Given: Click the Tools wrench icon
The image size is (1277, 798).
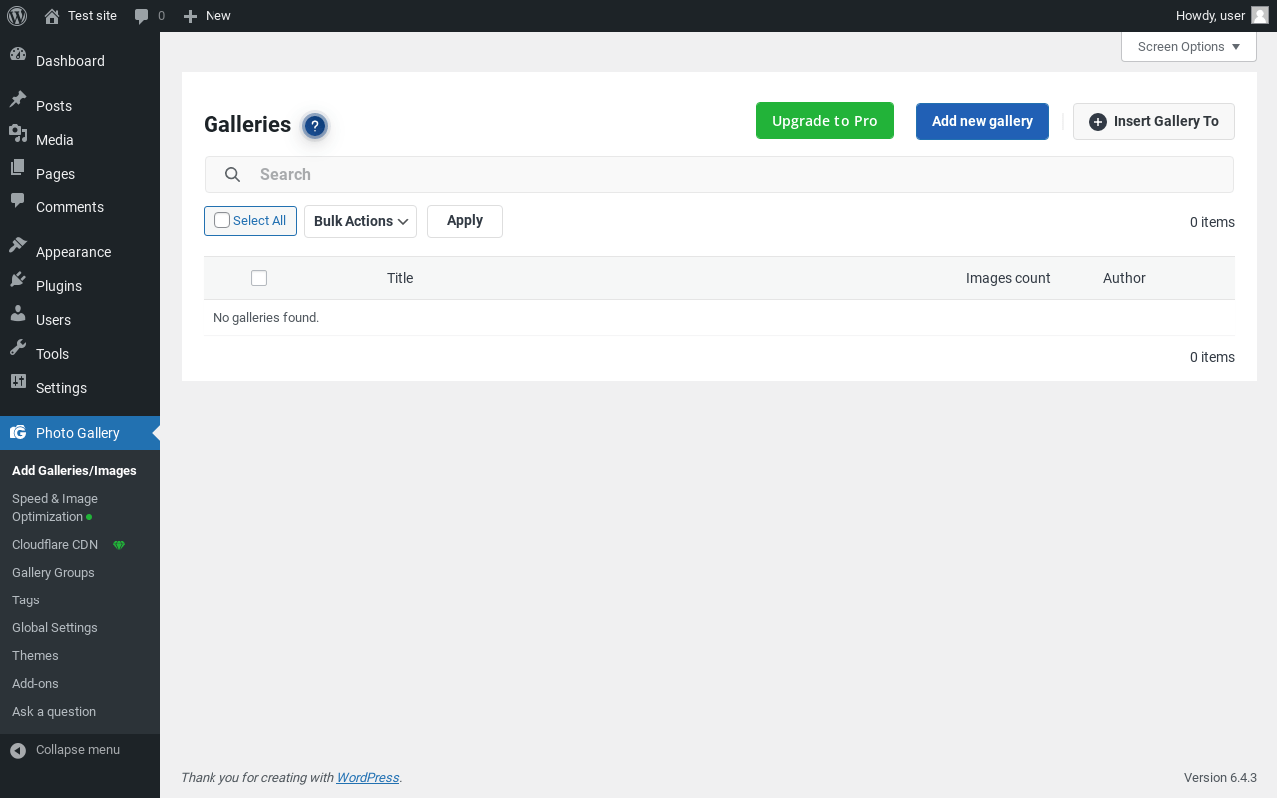Looking at the screenshot, I should point(18,348).
